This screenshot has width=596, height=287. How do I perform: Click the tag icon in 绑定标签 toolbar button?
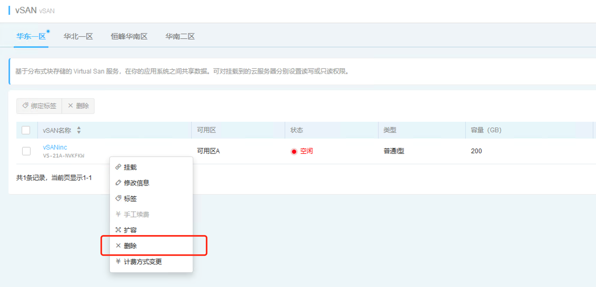coord(25,106)
